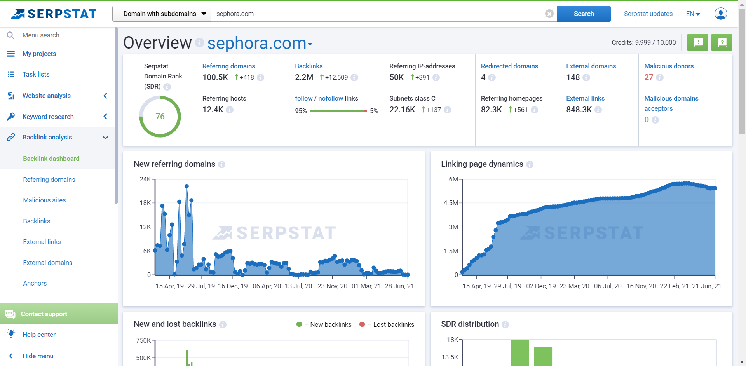Click the sidebar scrollbar thumb
Image resolution: width=746 pixels, height=366 pixels.
coord(116,115)
